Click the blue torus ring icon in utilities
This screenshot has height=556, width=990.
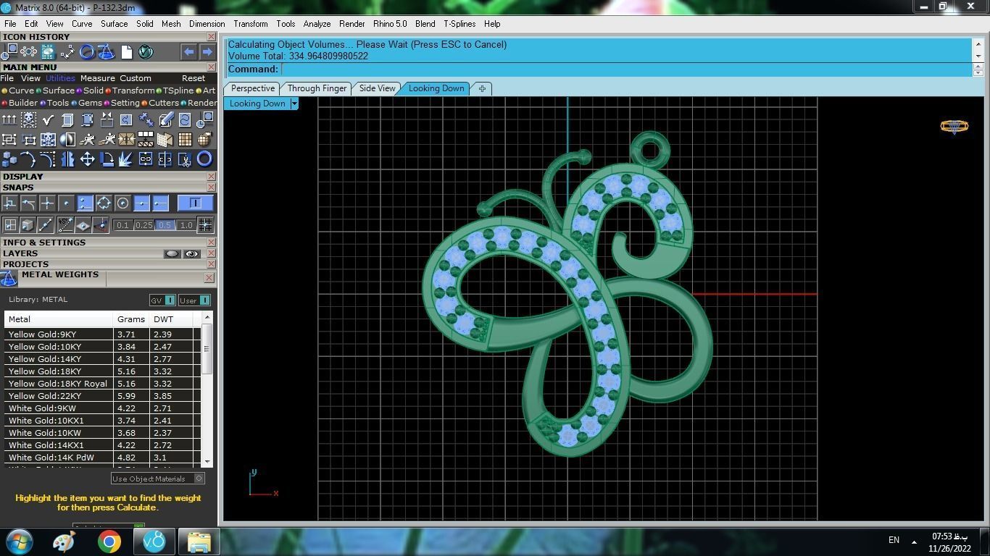(204, 159)
